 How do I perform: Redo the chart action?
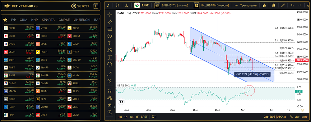coord(300,6)
